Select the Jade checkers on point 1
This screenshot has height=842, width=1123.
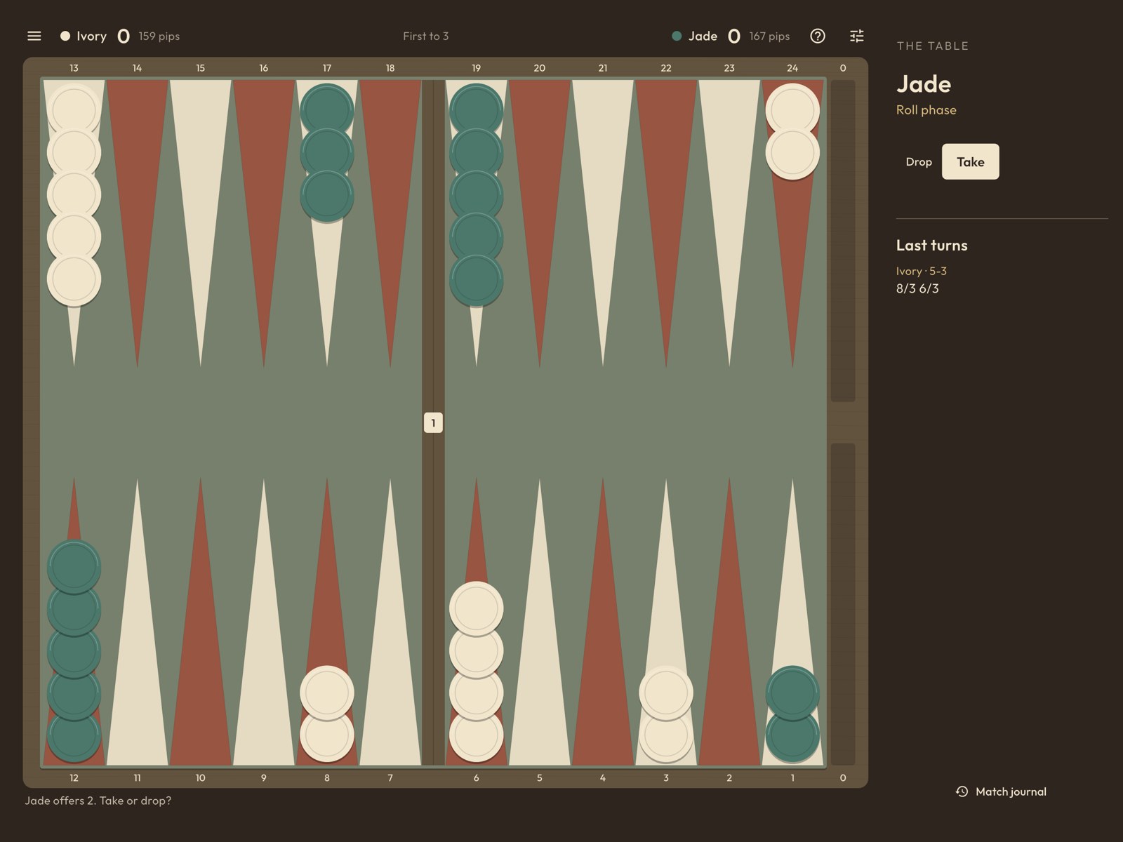[x=792, y=714]
